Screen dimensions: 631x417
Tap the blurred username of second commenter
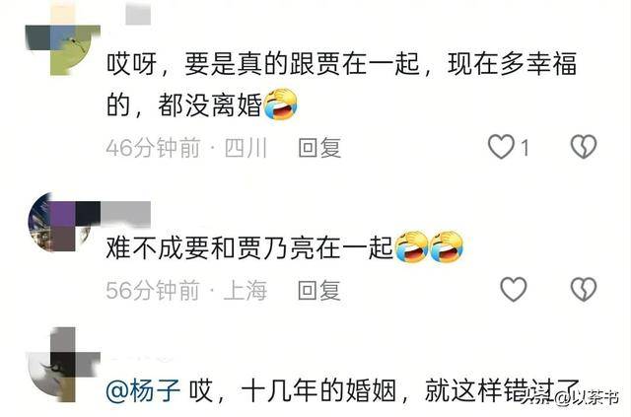point(125,214)
